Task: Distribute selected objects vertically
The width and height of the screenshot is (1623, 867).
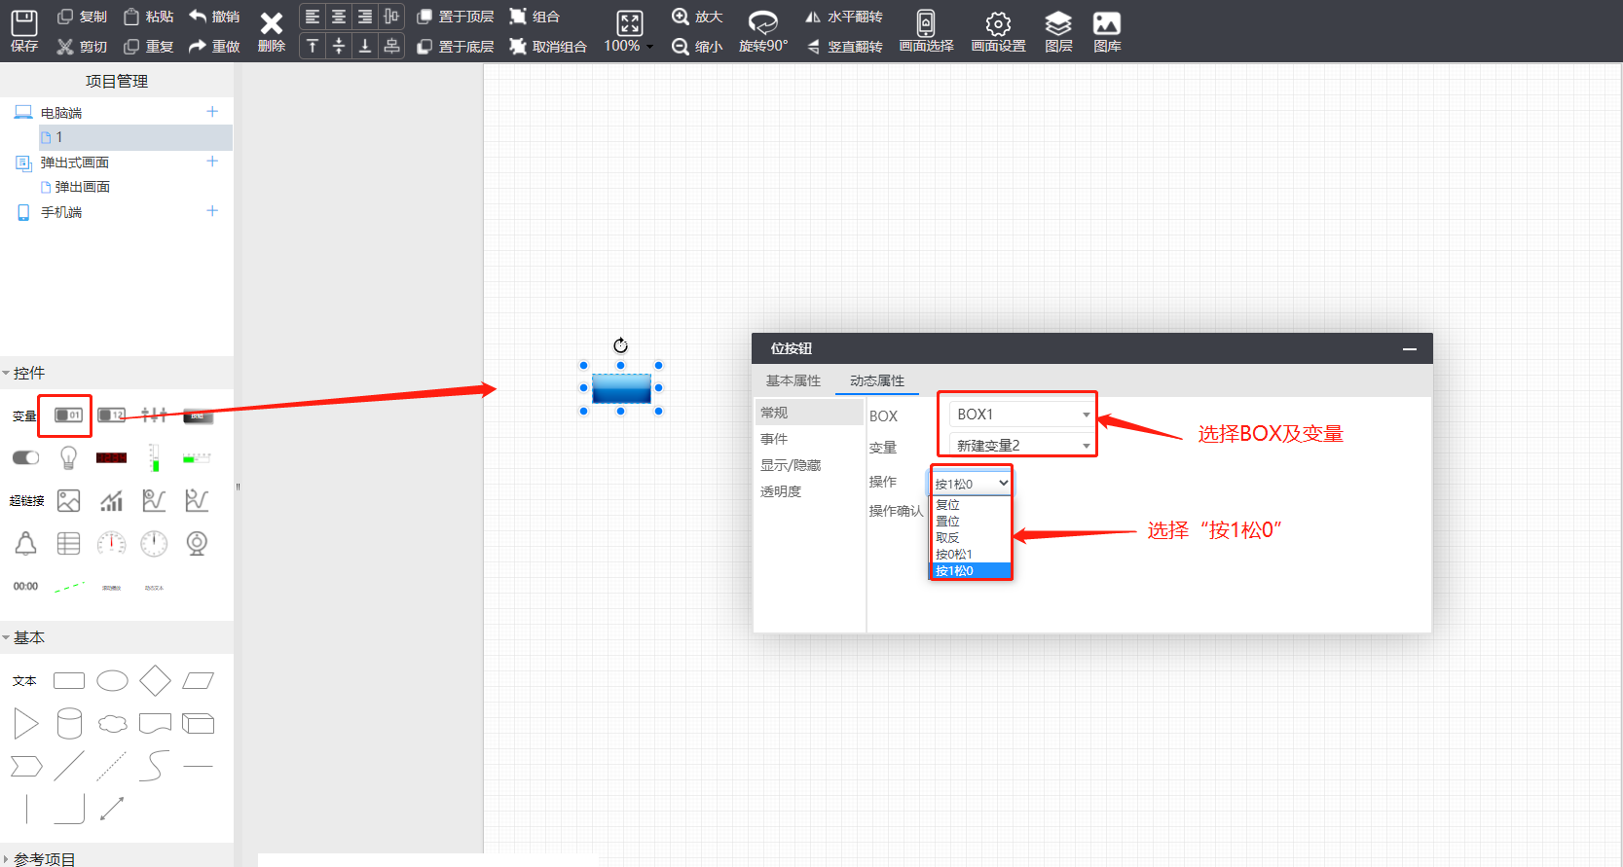Action: click(x=391, y=46)
